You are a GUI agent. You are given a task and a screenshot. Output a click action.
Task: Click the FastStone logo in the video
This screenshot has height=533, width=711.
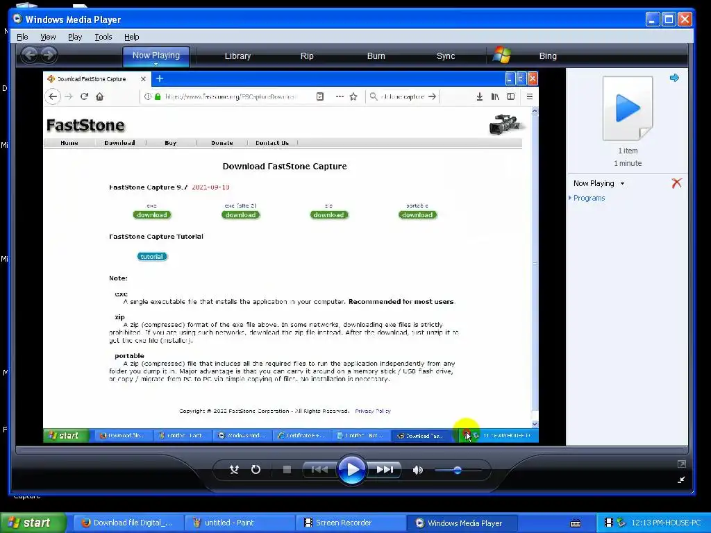[85, 125]
